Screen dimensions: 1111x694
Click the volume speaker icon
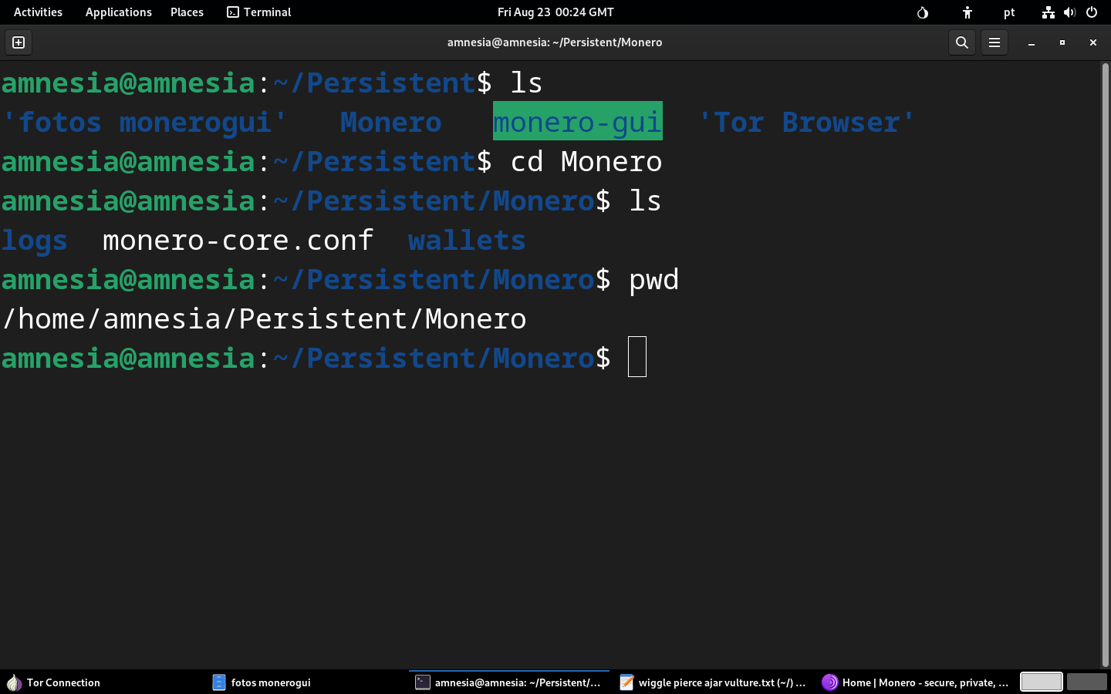tap(1069, 12)
